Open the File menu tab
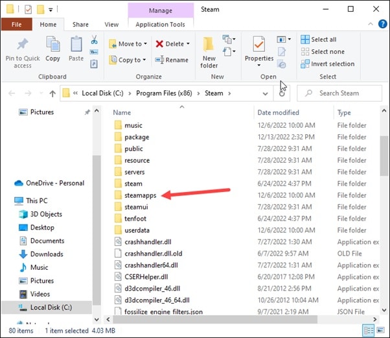 coord(17,25)
